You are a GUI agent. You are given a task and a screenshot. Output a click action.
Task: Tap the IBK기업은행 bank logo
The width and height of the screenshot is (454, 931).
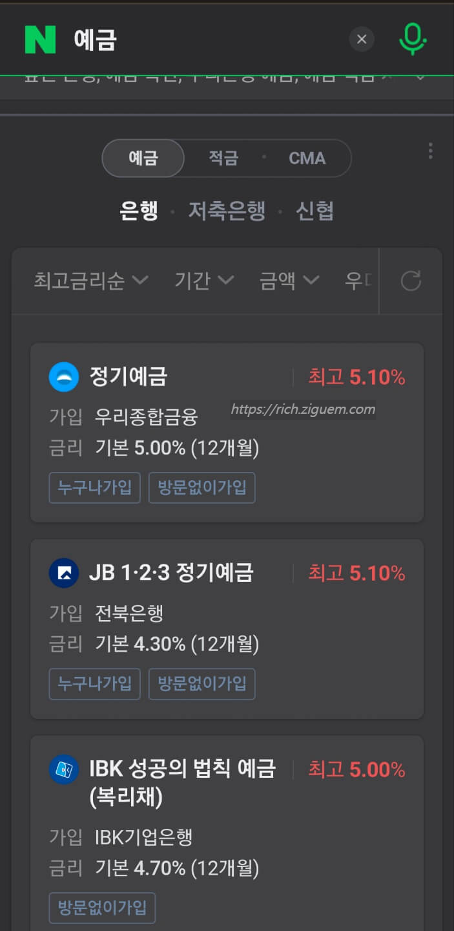pyautogui.click(x=63, y=769)
